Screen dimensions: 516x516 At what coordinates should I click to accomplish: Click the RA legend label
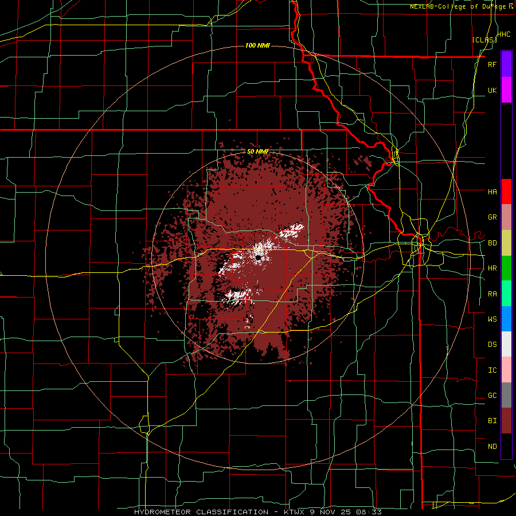[492, 294]
